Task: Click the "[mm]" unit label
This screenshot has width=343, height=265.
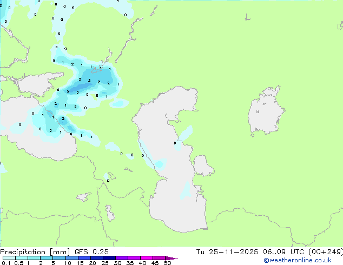Action: click(60, 252)
